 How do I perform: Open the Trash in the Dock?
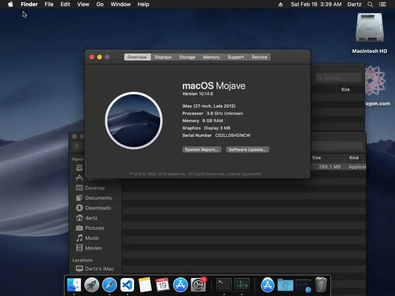tap(321, 285)
